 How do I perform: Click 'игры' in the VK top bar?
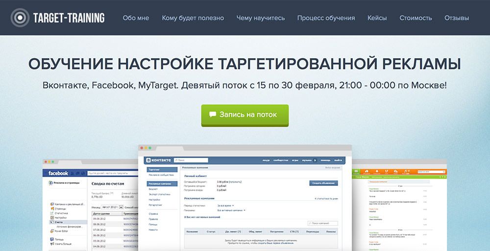coord(295,160)
